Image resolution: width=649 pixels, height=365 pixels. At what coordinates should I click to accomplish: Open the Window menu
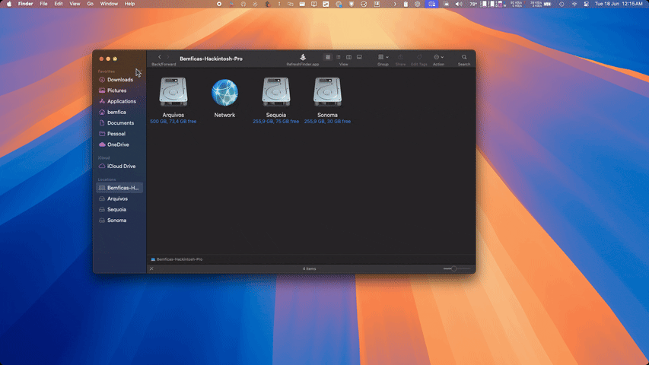(x=109, y=4)
